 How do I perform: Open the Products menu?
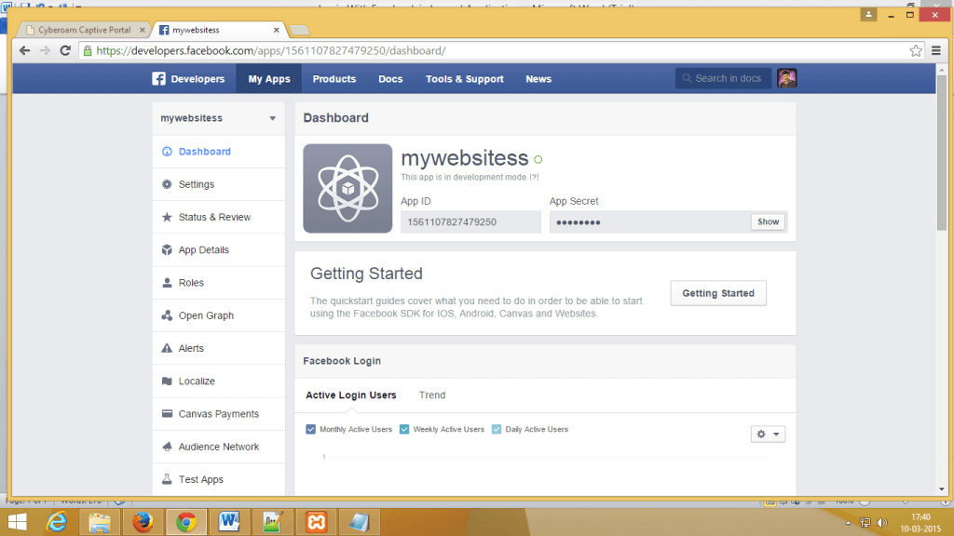[x=334, y=78]
